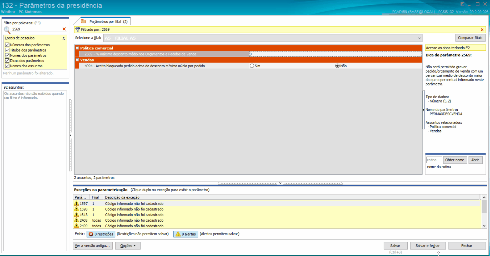This screenshot has width=490, height=256.
Task: Click the 'Comparar filiais' button
Action: [470, 38]
